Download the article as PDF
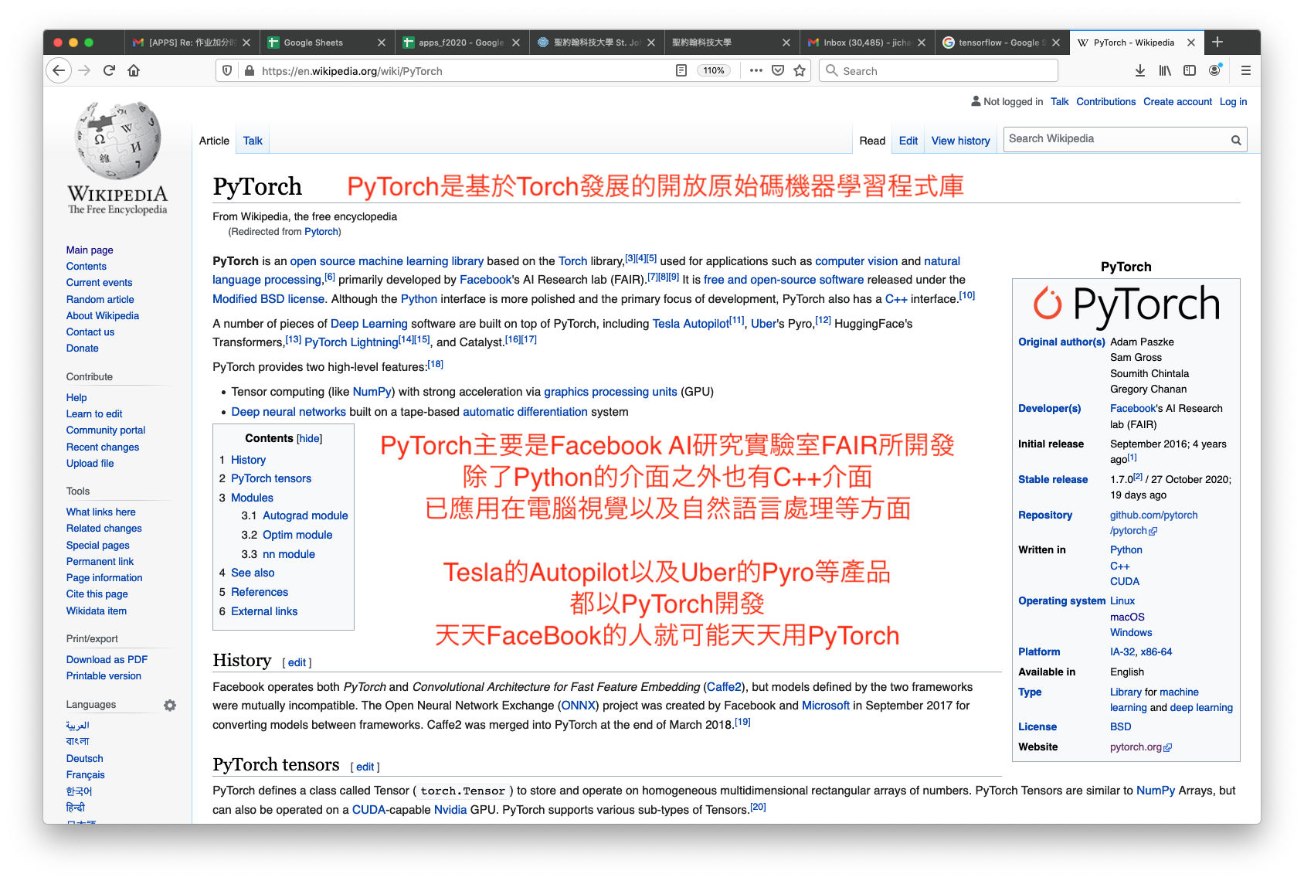The width and height of the screenshot is (1304, 881). click(107, 660)
